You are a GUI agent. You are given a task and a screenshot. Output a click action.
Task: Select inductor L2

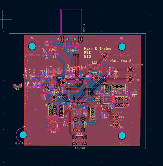click(x=34, y=85)
